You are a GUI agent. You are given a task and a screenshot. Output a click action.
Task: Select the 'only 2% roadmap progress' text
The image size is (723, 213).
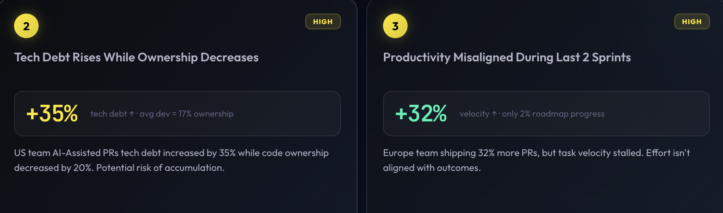pyautogui.click(x=553, y=114)
